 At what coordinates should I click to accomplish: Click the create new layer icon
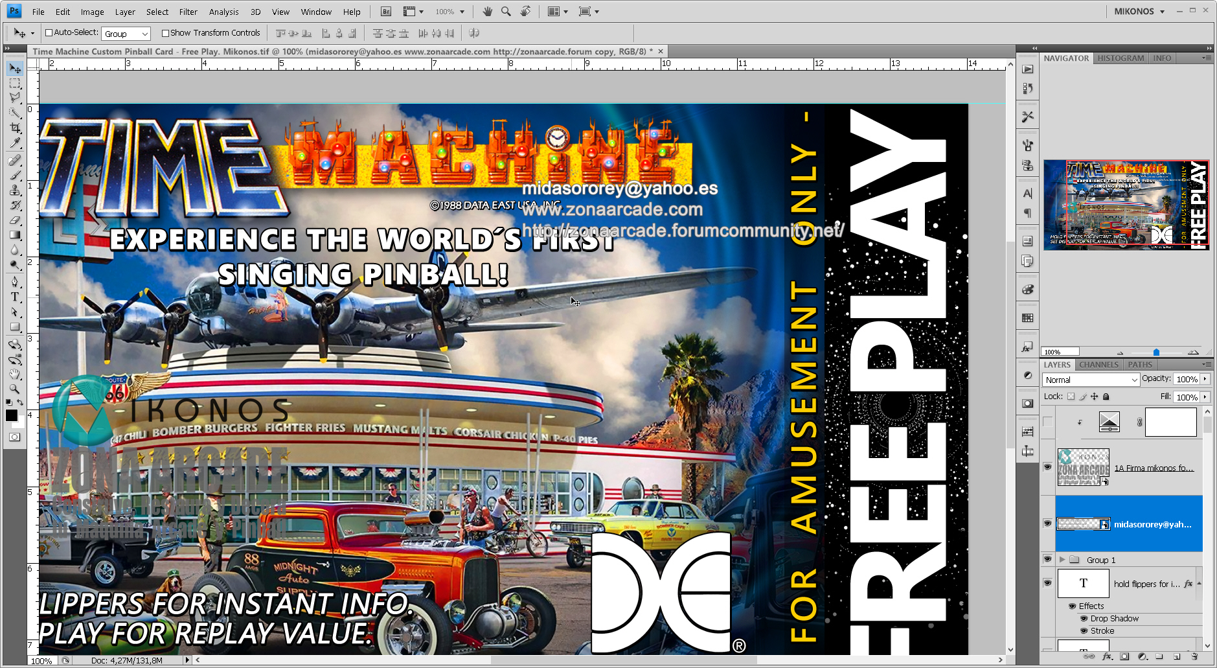pos(1177,656)
